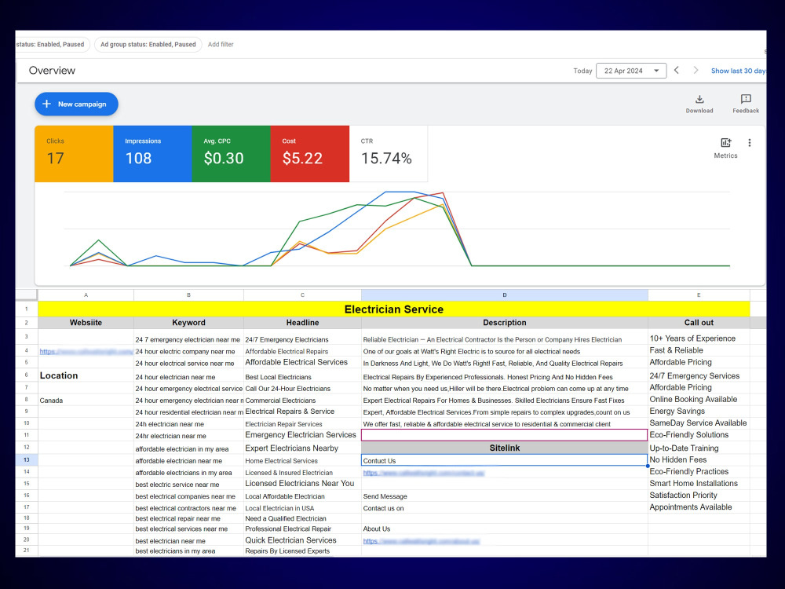
Task: Click the Add filter option
Action: (221, 45)
